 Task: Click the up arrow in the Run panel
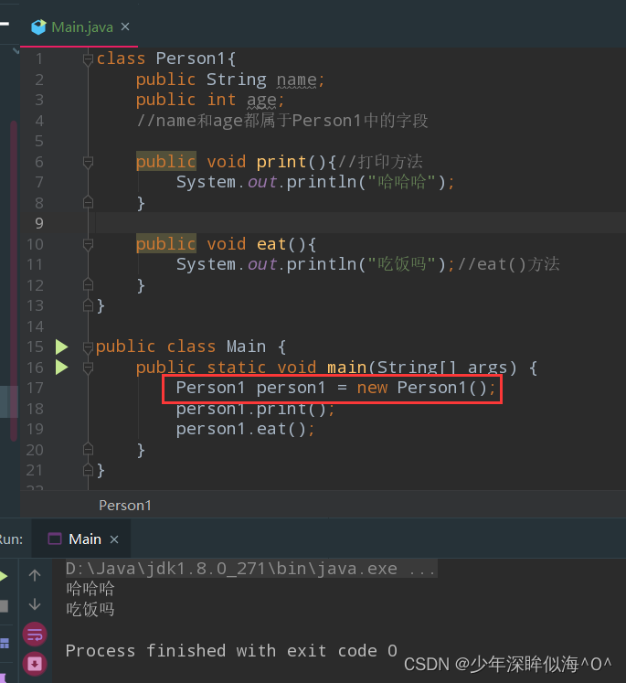click(x=35, y=576)
